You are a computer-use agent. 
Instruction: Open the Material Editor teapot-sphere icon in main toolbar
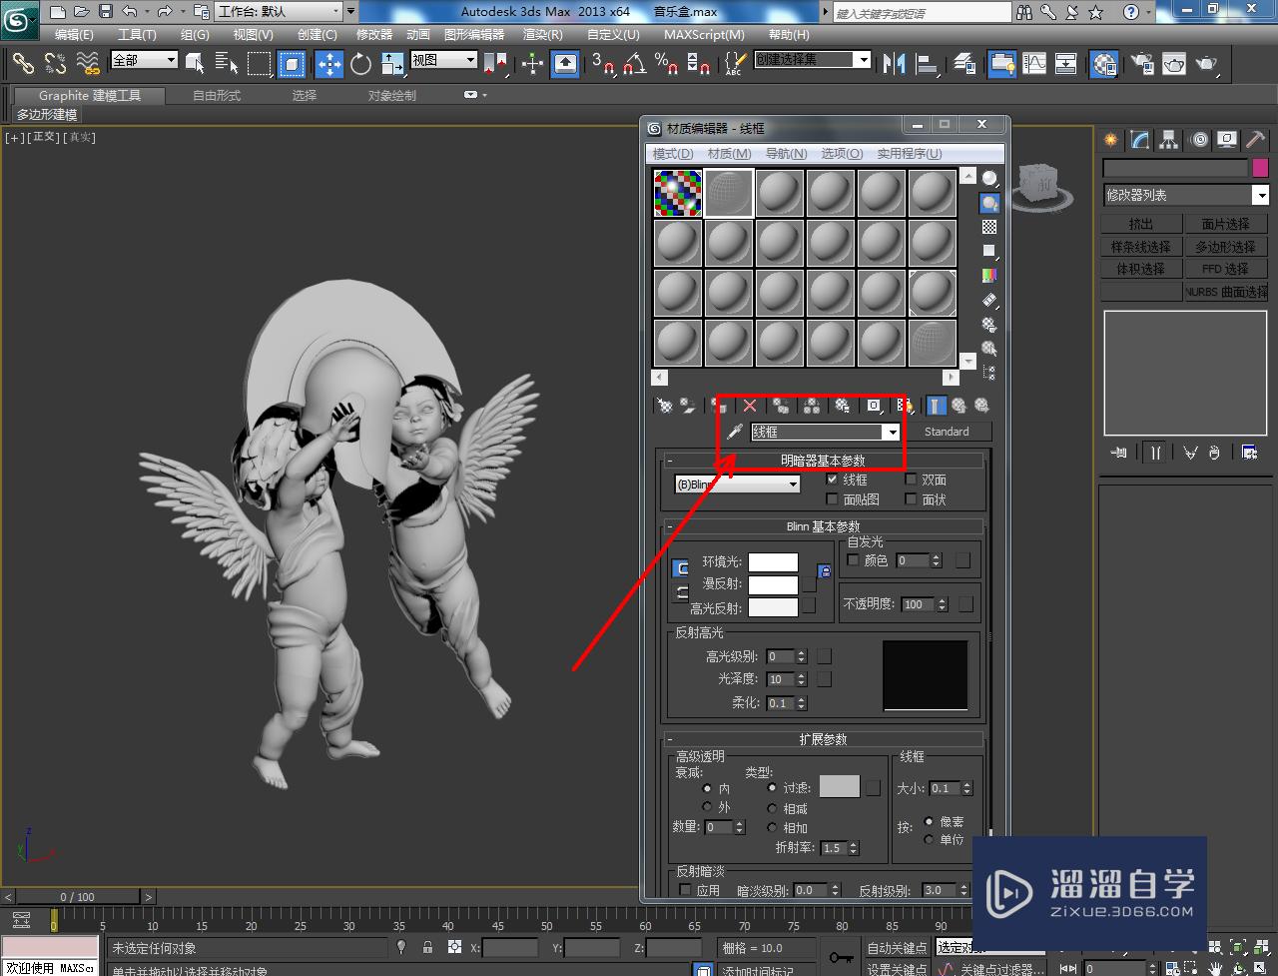(x=1104, y=64)
